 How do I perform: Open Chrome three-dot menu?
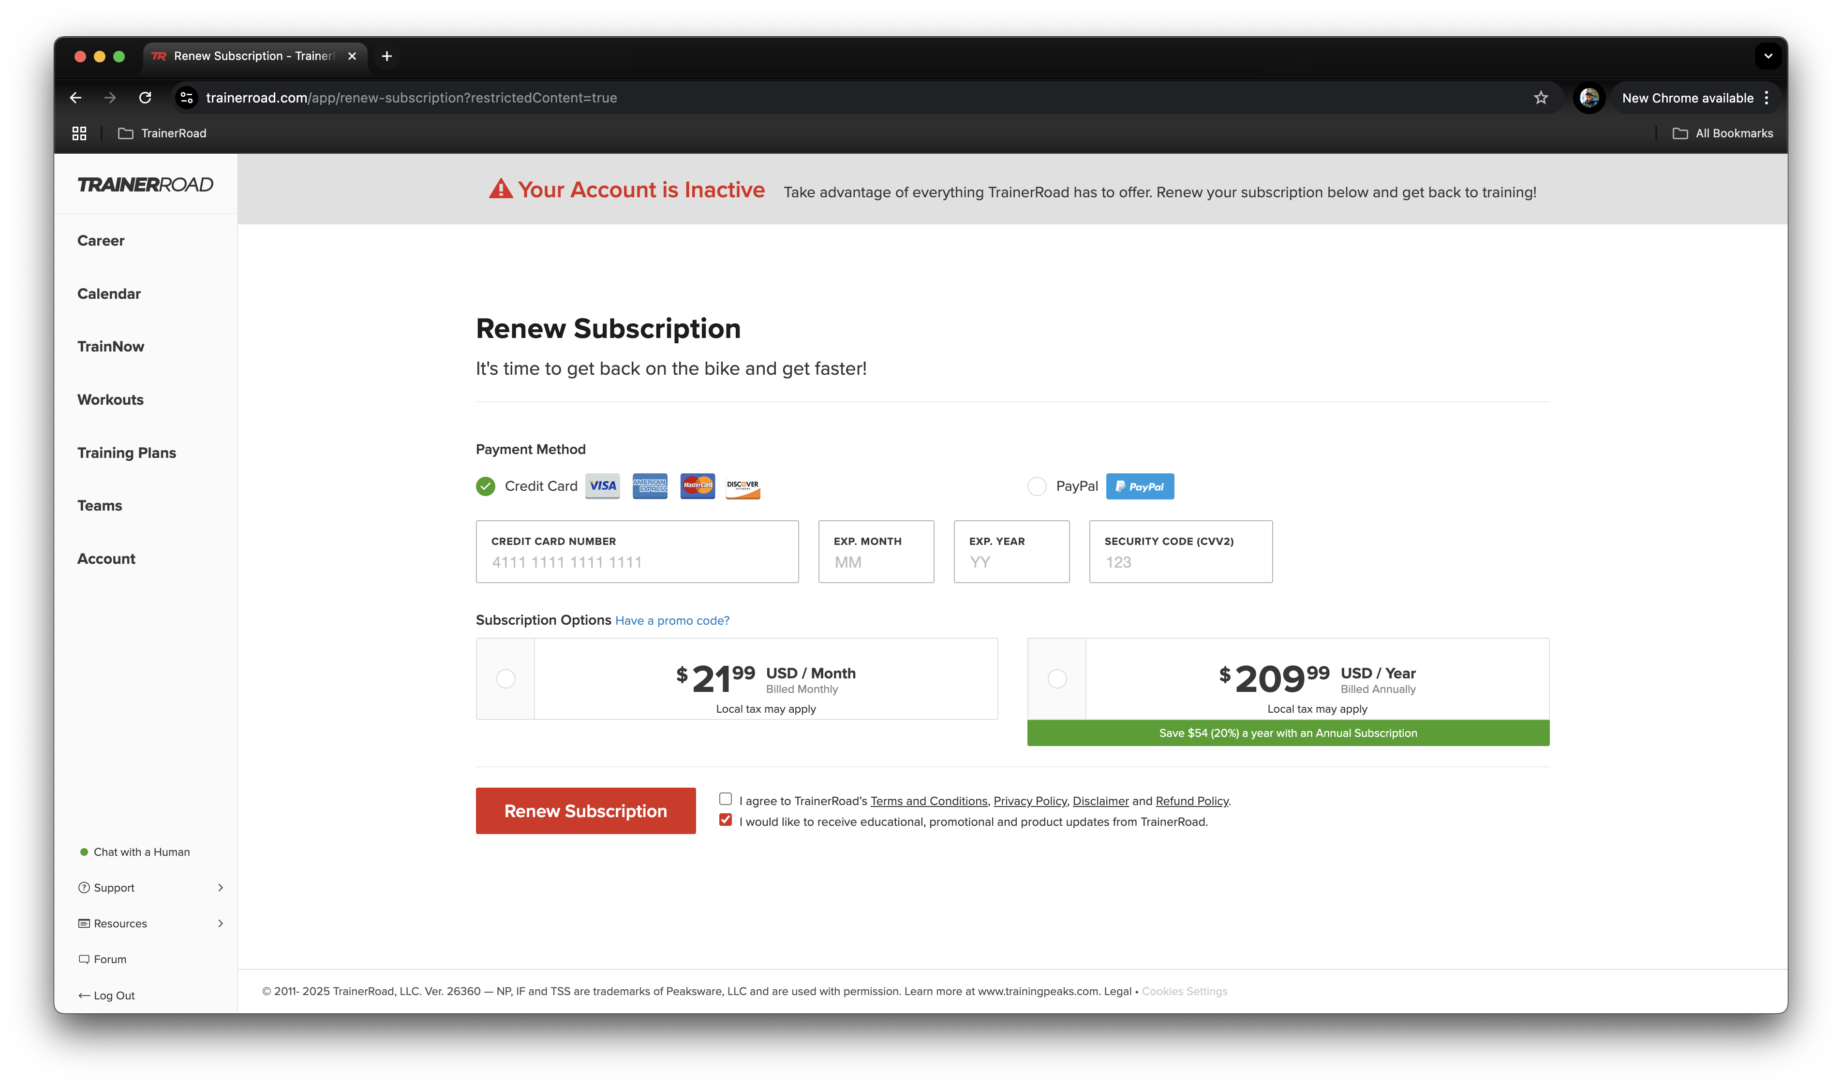coord(1766,97)
